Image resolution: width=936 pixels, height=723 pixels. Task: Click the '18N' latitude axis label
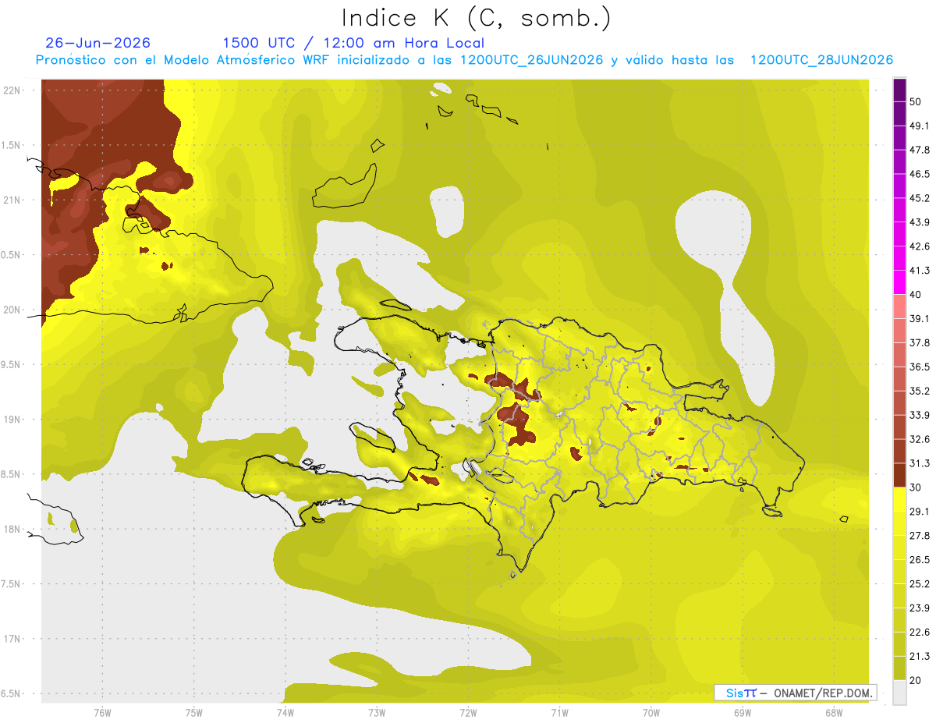[12, 529]
